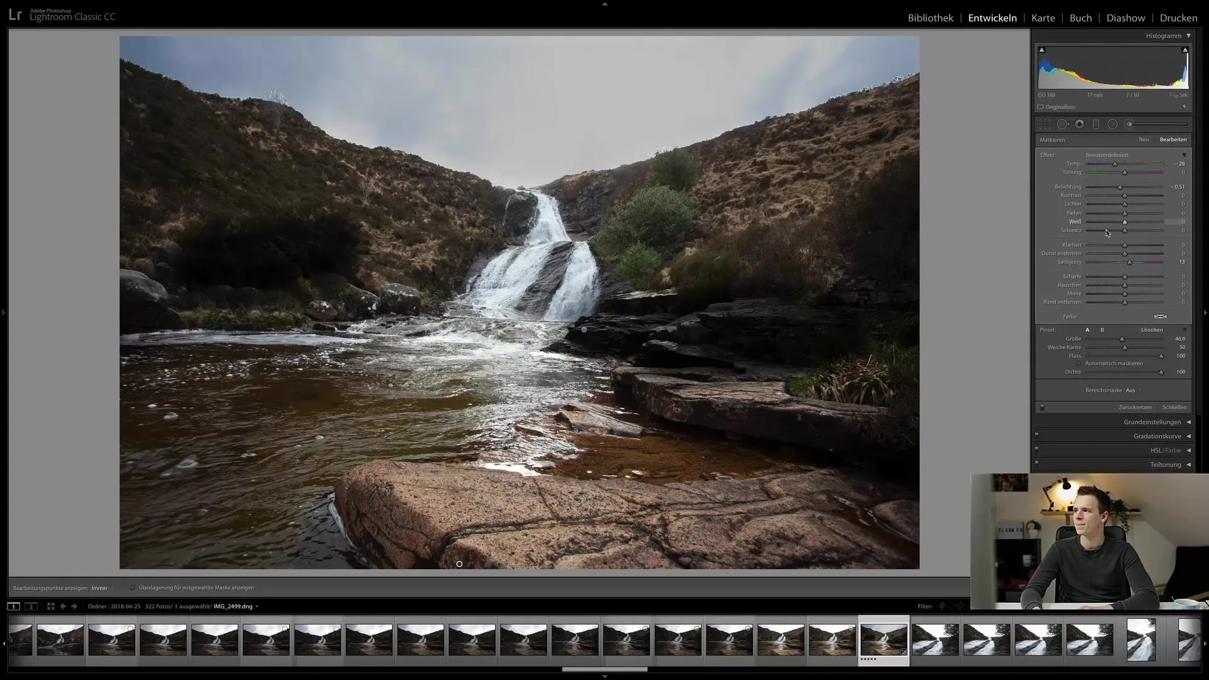The height and width of the screenshot is (680, 1209).
Task: Enable Automatisch maskieren checkbox
Action: click(x=1079, y=363)
